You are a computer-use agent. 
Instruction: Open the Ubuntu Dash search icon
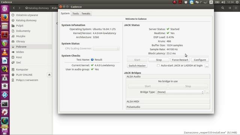[x=5, y=9]
